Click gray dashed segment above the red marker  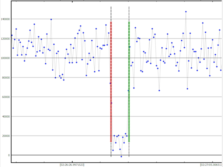pos(111,14)
